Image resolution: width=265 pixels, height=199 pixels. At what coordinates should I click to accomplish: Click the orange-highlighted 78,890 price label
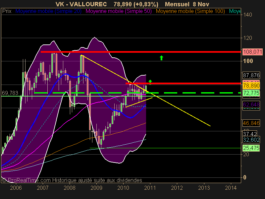(251, 86)
